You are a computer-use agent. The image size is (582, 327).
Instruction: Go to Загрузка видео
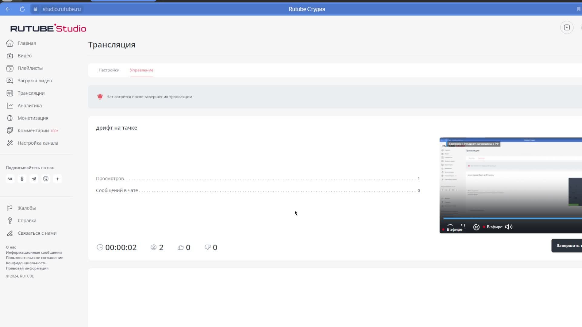click(x=35, y=81)
